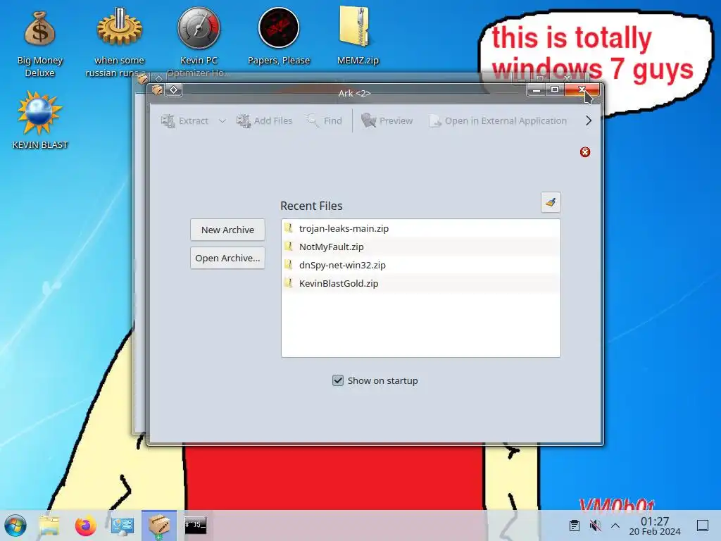Click the show desktop button
721x541 pixels.
click(703, 526)
